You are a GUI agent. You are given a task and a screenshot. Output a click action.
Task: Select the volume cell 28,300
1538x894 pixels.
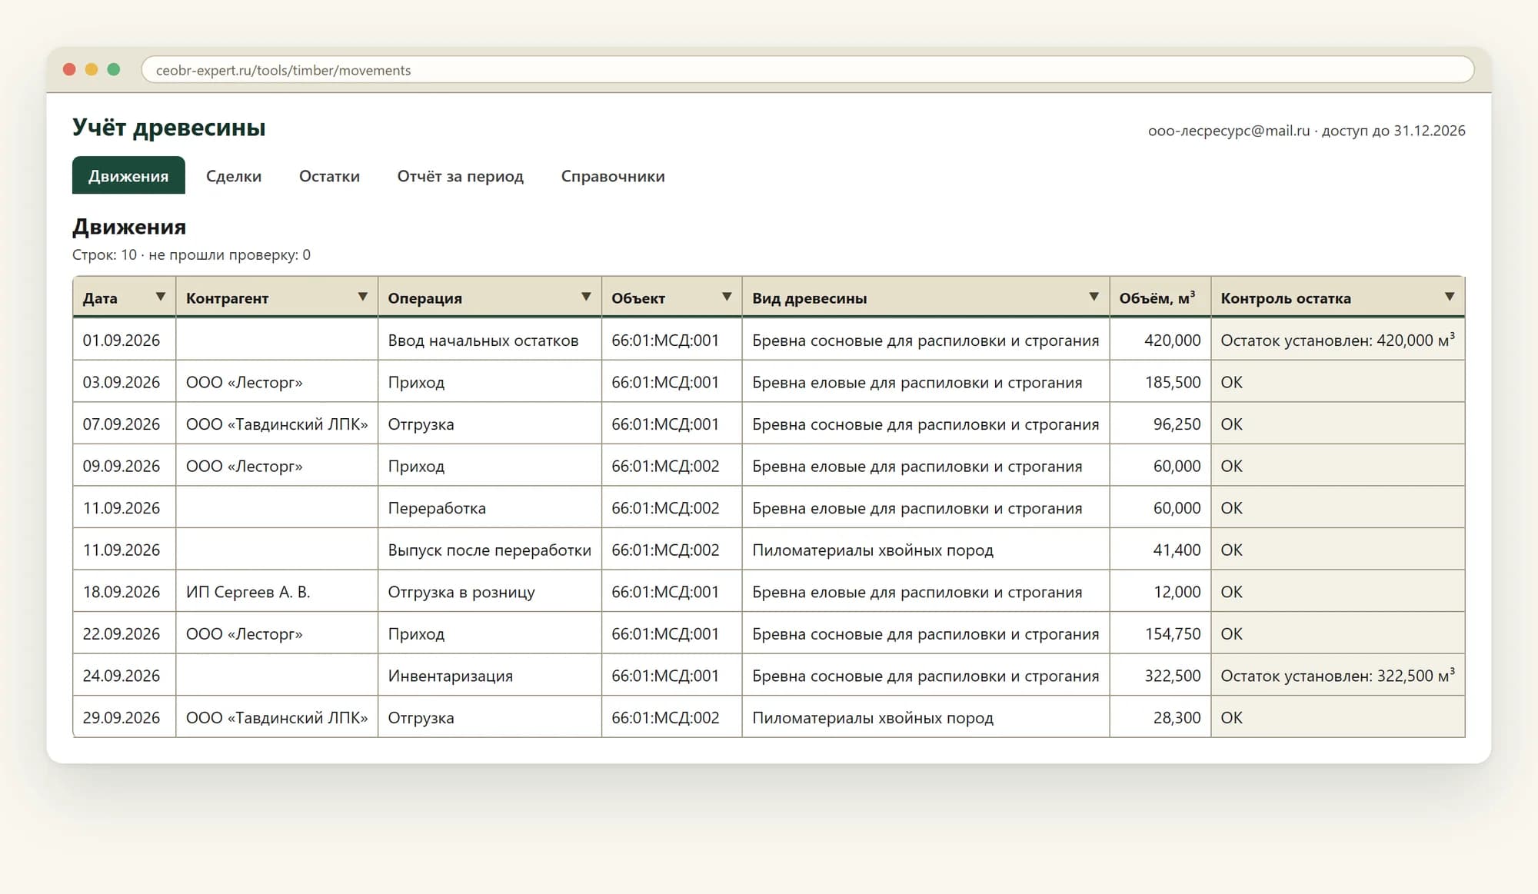(x=1160, y=717)
